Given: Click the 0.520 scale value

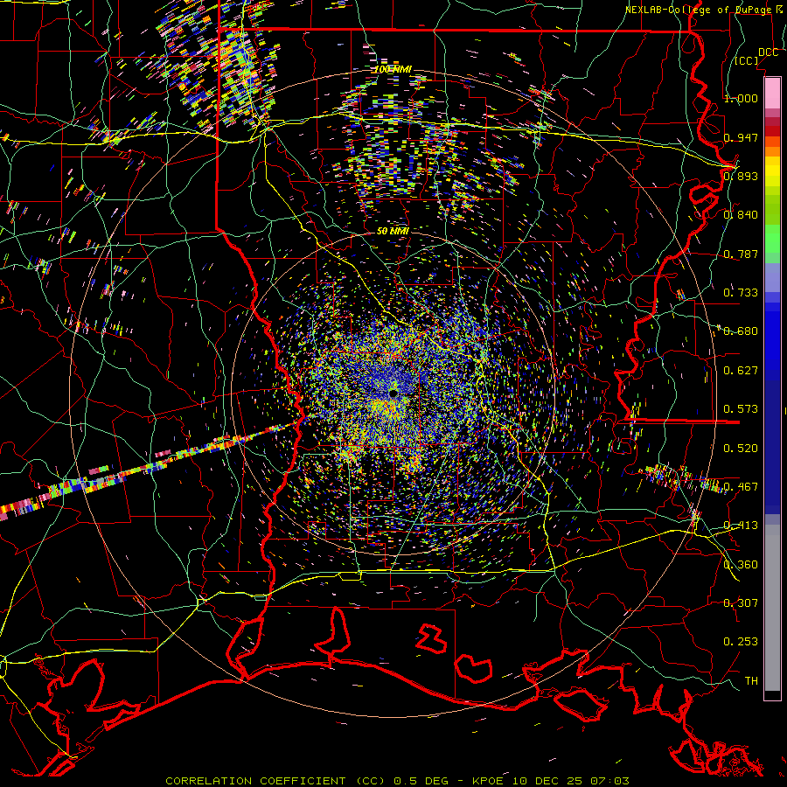Looking at the screenshot, I should point(741,449).
